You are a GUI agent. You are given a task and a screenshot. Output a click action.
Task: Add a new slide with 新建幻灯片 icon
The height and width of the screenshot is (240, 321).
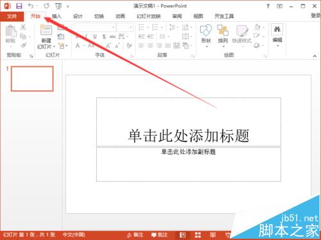[x=46, y=30]
